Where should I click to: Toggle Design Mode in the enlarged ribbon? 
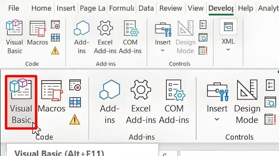tap(247, 102)
